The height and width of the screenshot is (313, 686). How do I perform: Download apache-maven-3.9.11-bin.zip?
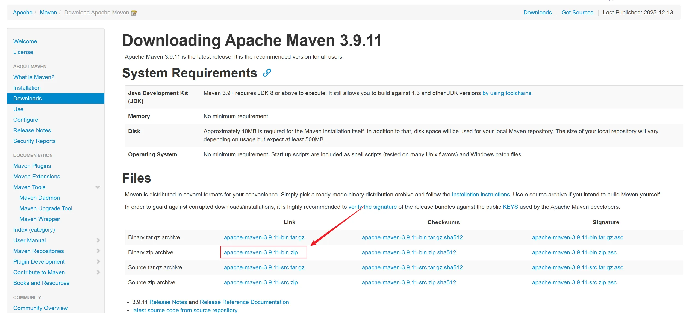(261, 252)
